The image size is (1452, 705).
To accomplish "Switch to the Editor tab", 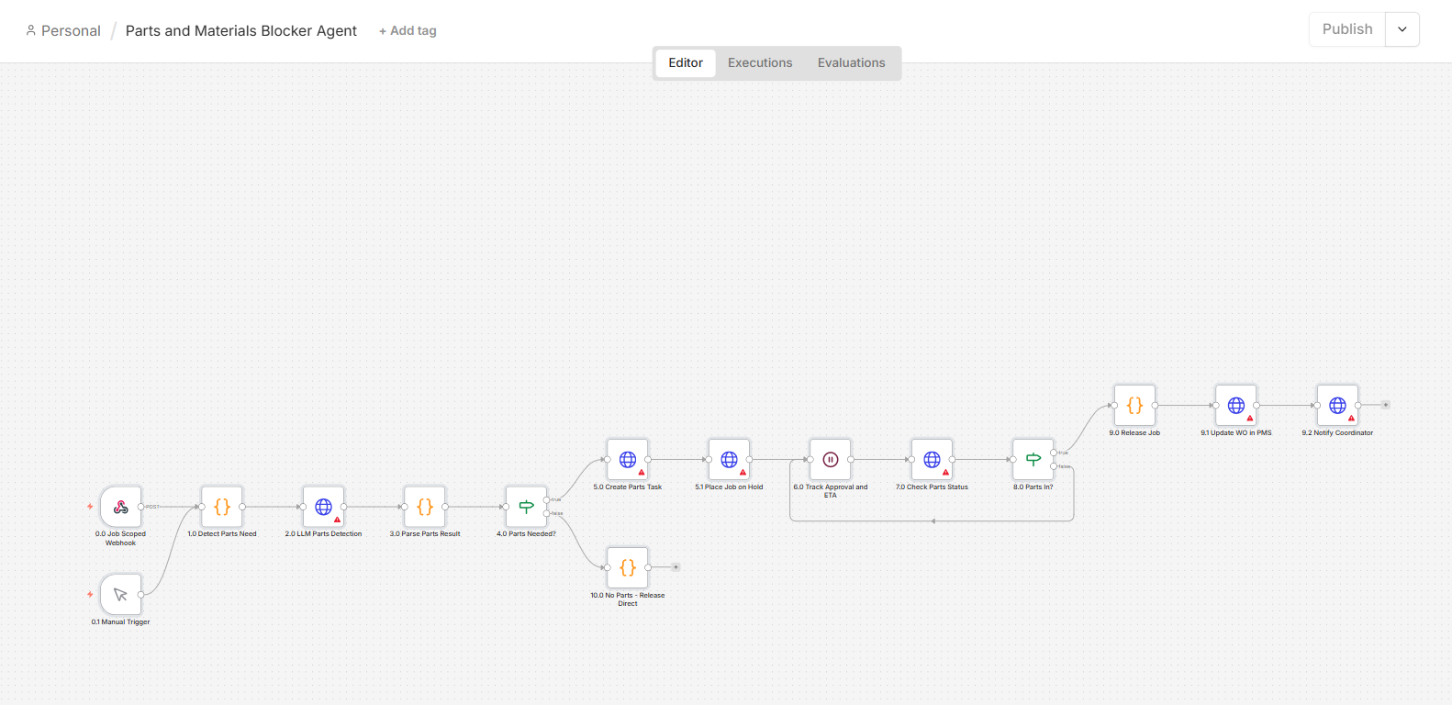I will click(x=686, y=63).
